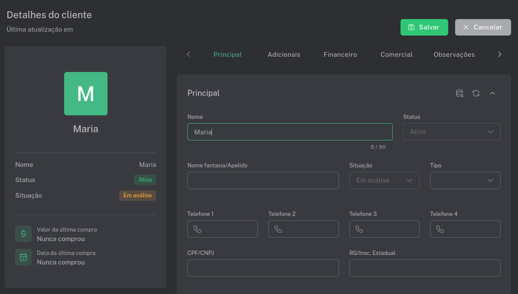Screen dimensions: 518x294
Task: Switch to the Adicionais tab
Action: pos(284,55)
